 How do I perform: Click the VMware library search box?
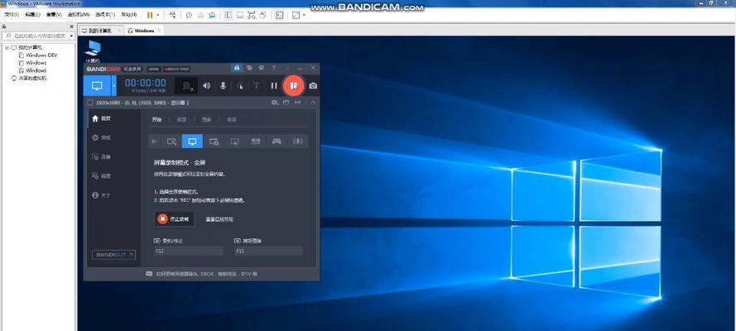pyautogui.click(x=37, y=36)
